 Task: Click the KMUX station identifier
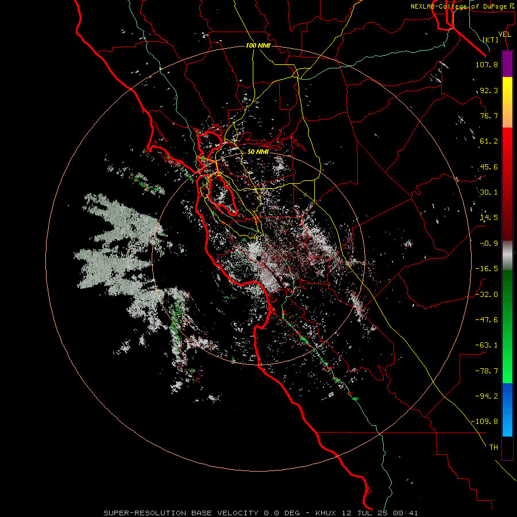click(327, 513)
